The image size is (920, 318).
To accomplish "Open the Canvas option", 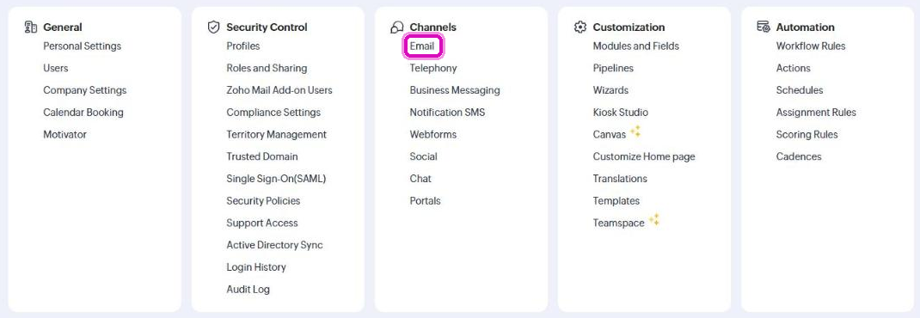I will (610, 134).
